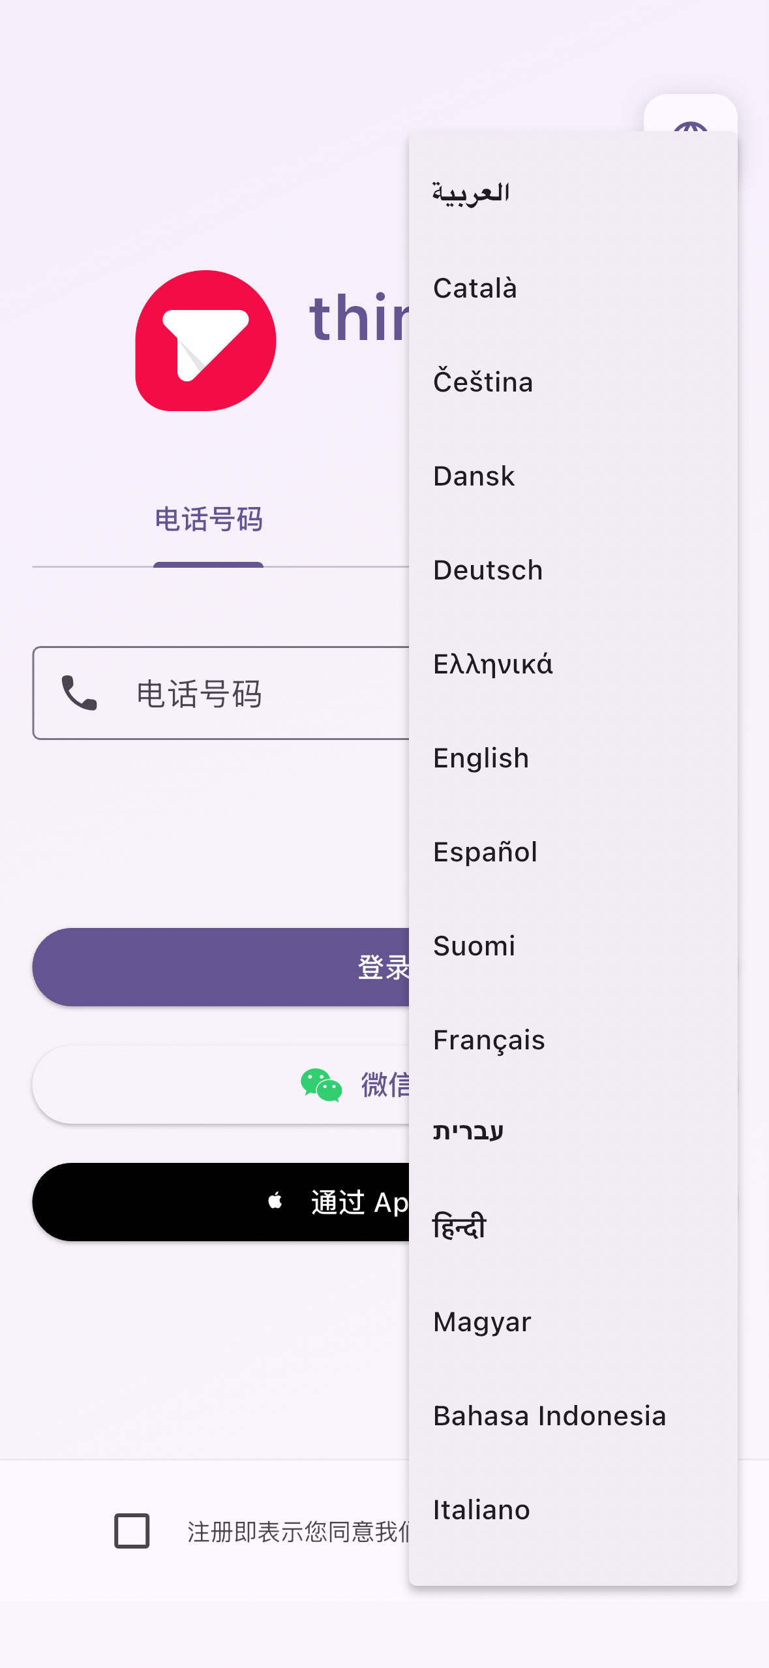Tick the agreement checkbox

132,1530
